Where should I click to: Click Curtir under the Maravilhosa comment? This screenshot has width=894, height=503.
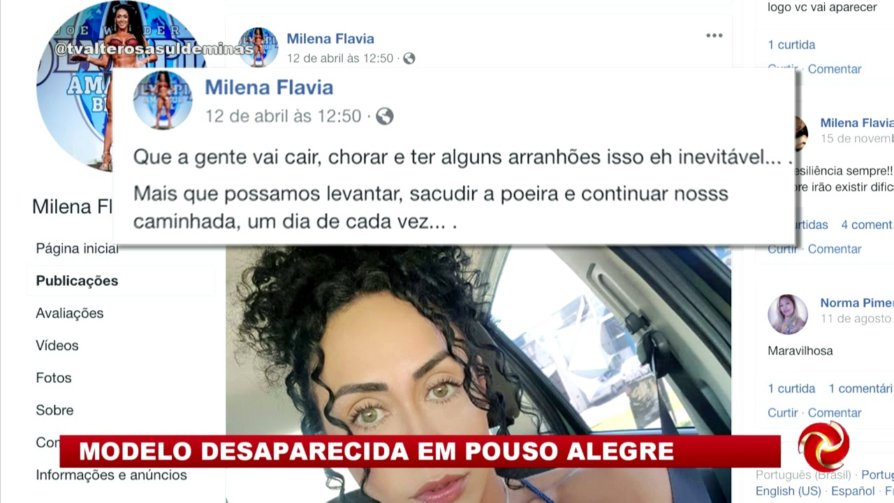(x=782, y=413)
